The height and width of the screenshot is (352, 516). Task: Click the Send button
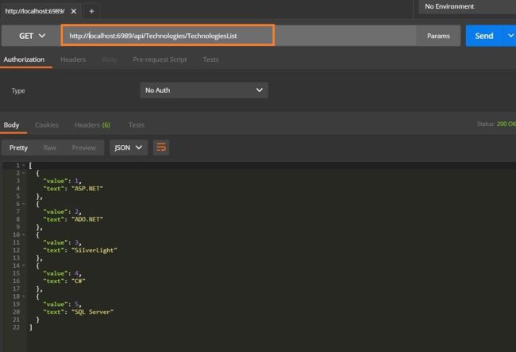484,36
